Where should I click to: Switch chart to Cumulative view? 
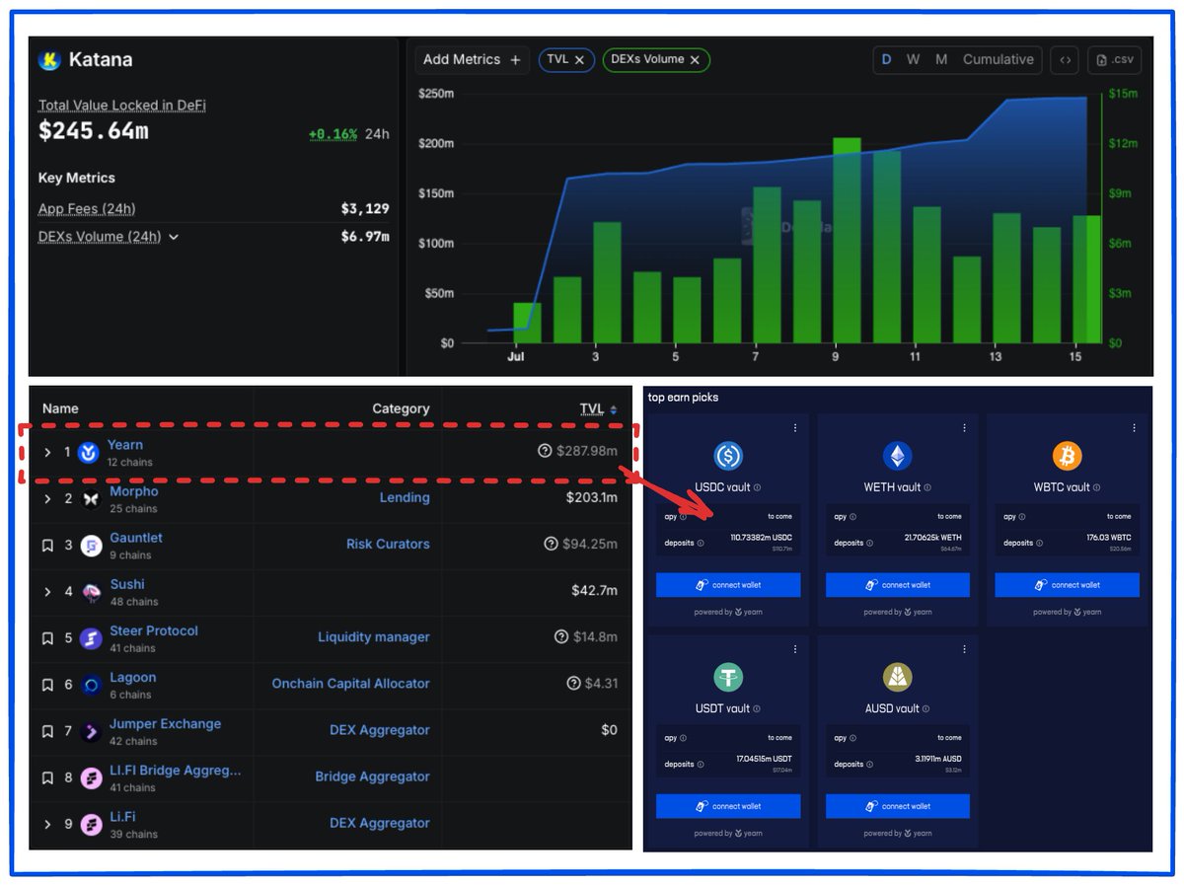pos(999,60)
